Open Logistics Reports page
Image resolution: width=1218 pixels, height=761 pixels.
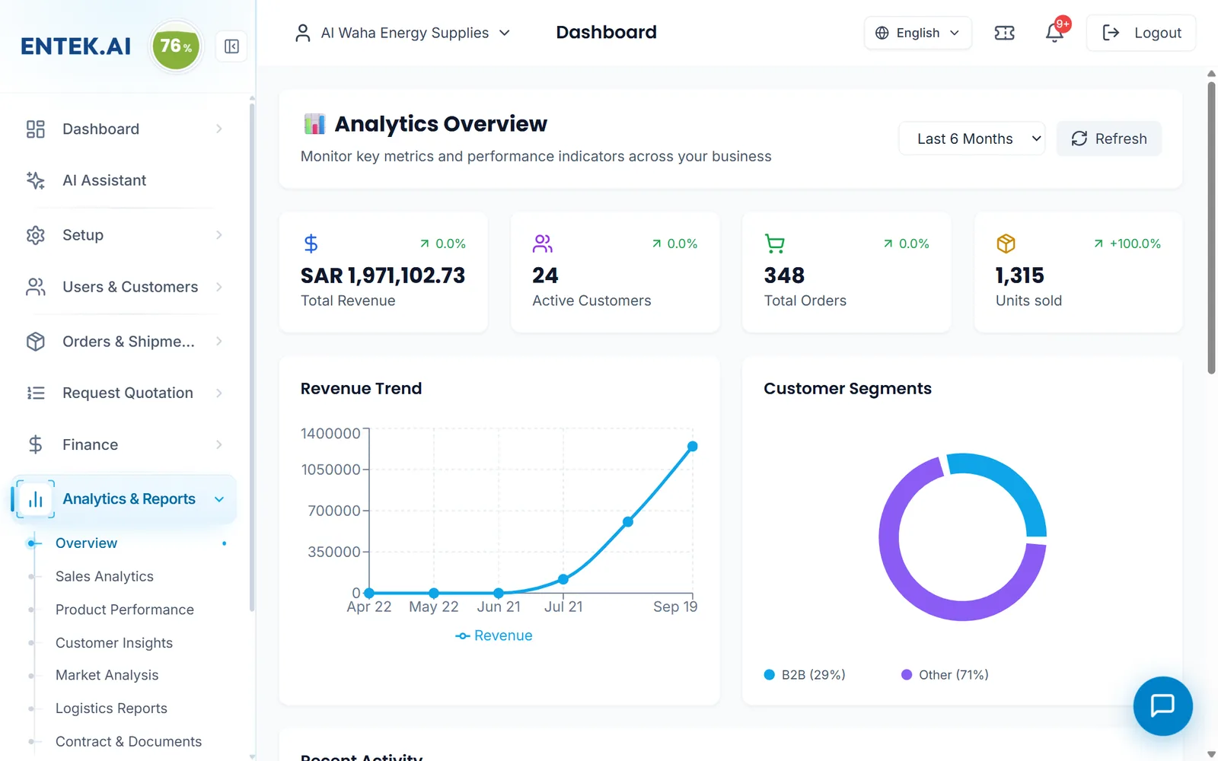(111, 708)
